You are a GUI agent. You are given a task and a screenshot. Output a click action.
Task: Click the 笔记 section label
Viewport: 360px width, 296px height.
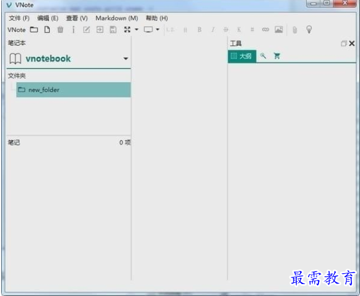point(14,142)
